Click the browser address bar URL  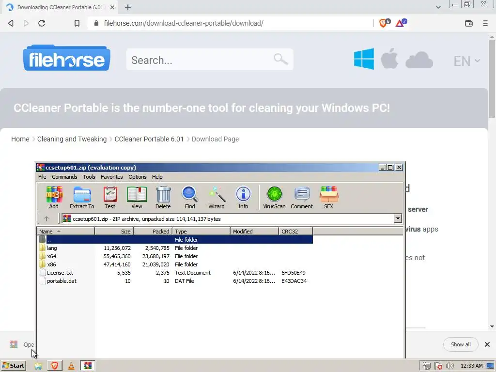184,23
